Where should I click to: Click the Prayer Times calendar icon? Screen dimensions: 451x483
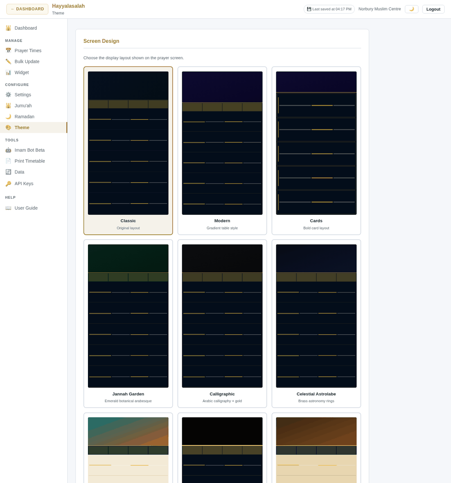click(8, 50)
